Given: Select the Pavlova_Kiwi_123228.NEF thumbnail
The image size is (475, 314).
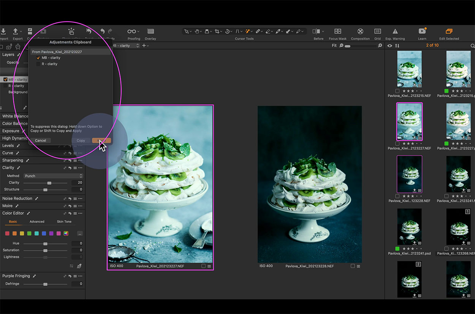Looking at the screenshot, I should [x=409, y=174].
